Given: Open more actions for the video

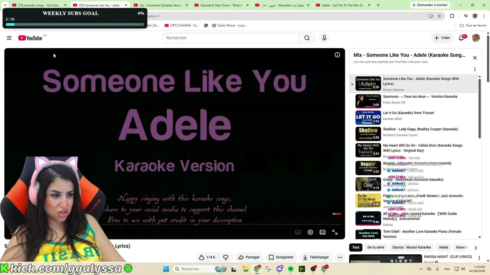Looking at the screenshot, I should 340,257.
